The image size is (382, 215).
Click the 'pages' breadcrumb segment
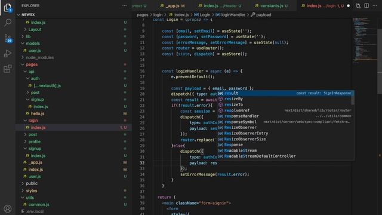[x=143, y=15]
